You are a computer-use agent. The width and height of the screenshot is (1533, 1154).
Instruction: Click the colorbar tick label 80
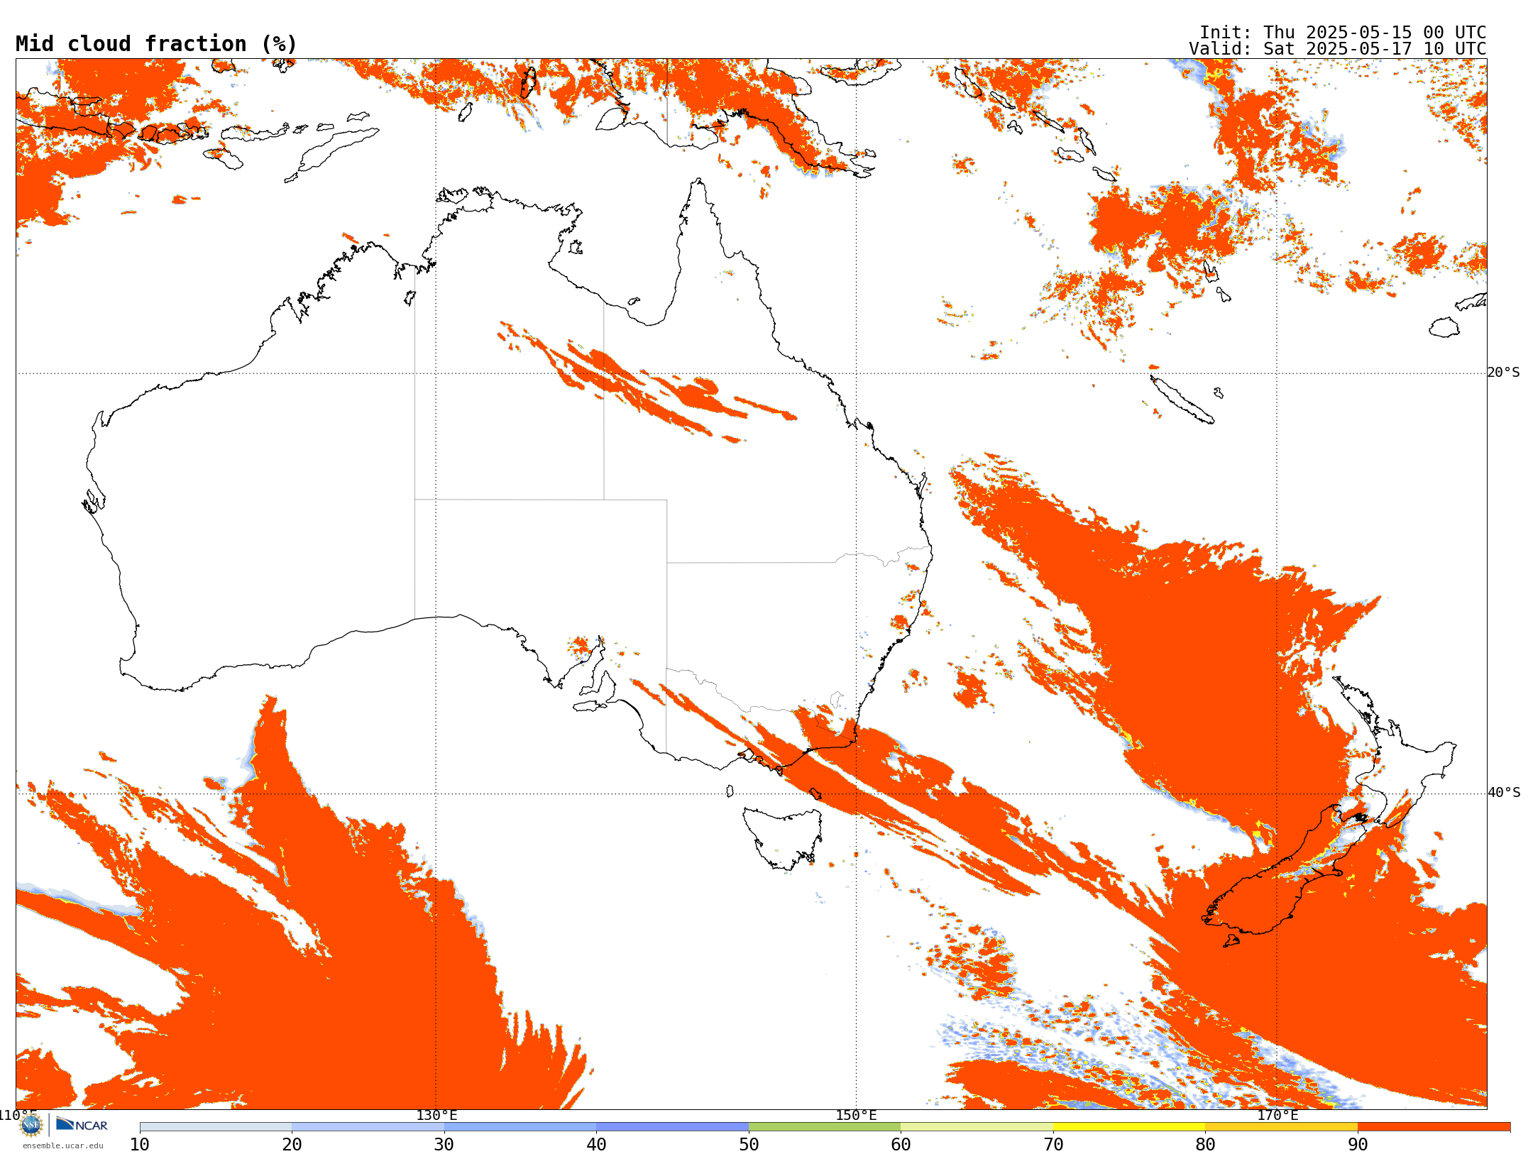tap(1205, 1144)
